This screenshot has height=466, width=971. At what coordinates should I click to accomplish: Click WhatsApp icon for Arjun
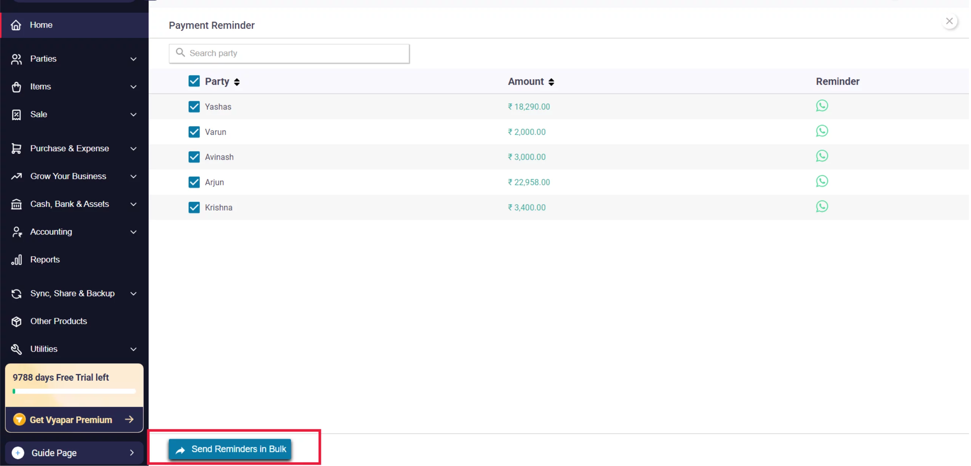click(x=822, y=181)
